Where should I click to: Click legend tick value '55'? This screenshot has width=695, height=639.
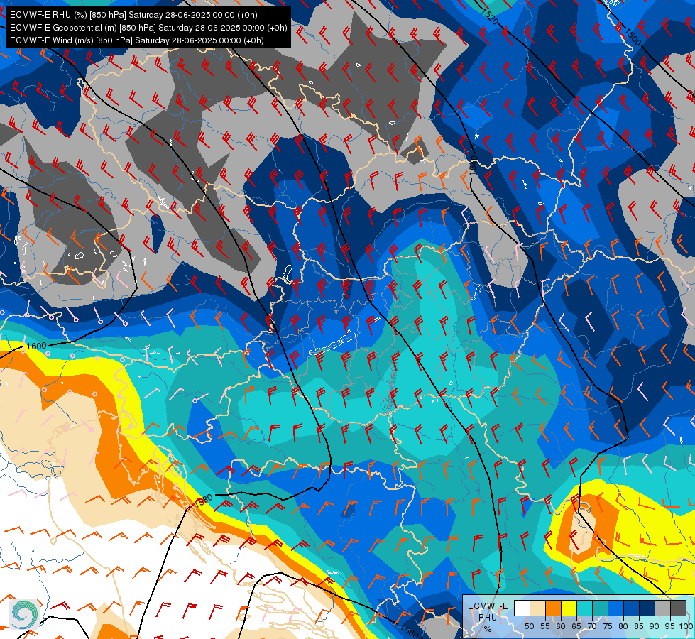point(545,626)
